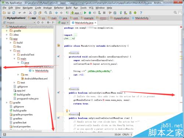Select AndroidManifest.xml in the tree
The width and height of the screenshot is (184, 138).
pos(36,79)
